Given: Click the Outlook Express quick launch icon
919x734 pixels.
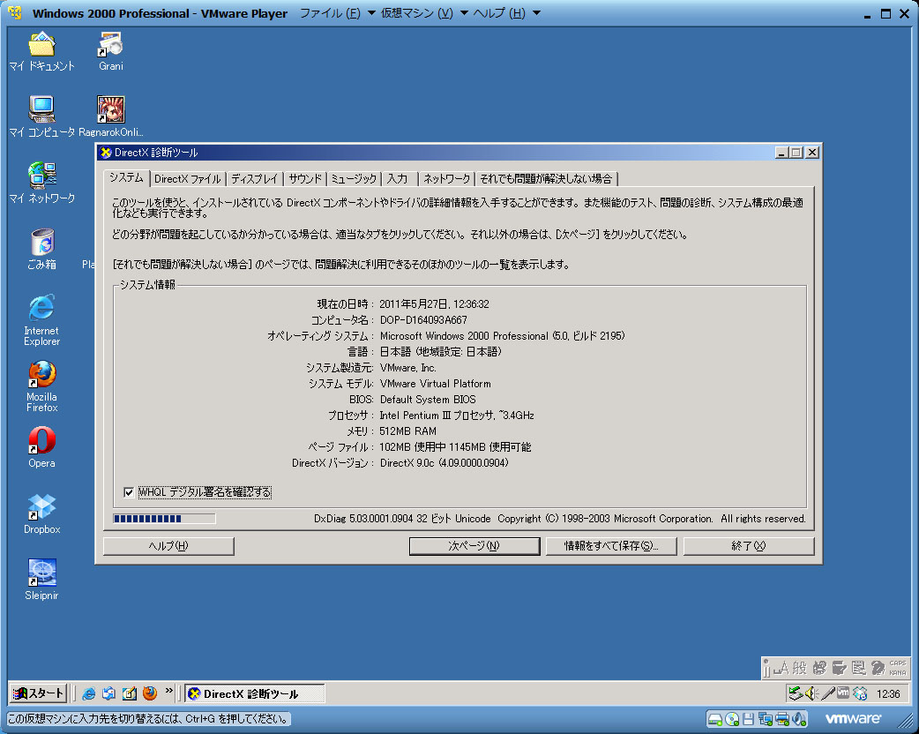Looking at the screenshot, I should 109,693.
